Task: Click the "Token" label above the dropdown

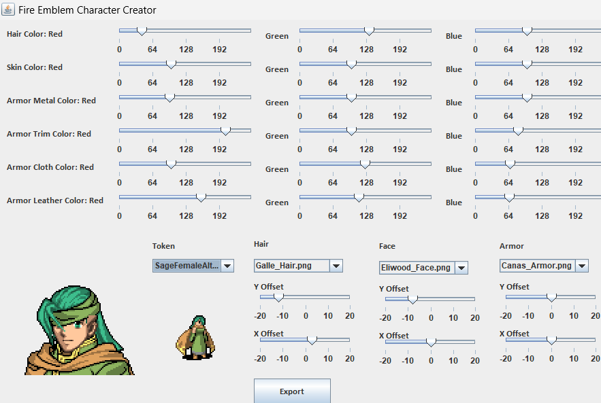Action: [163, 246]
